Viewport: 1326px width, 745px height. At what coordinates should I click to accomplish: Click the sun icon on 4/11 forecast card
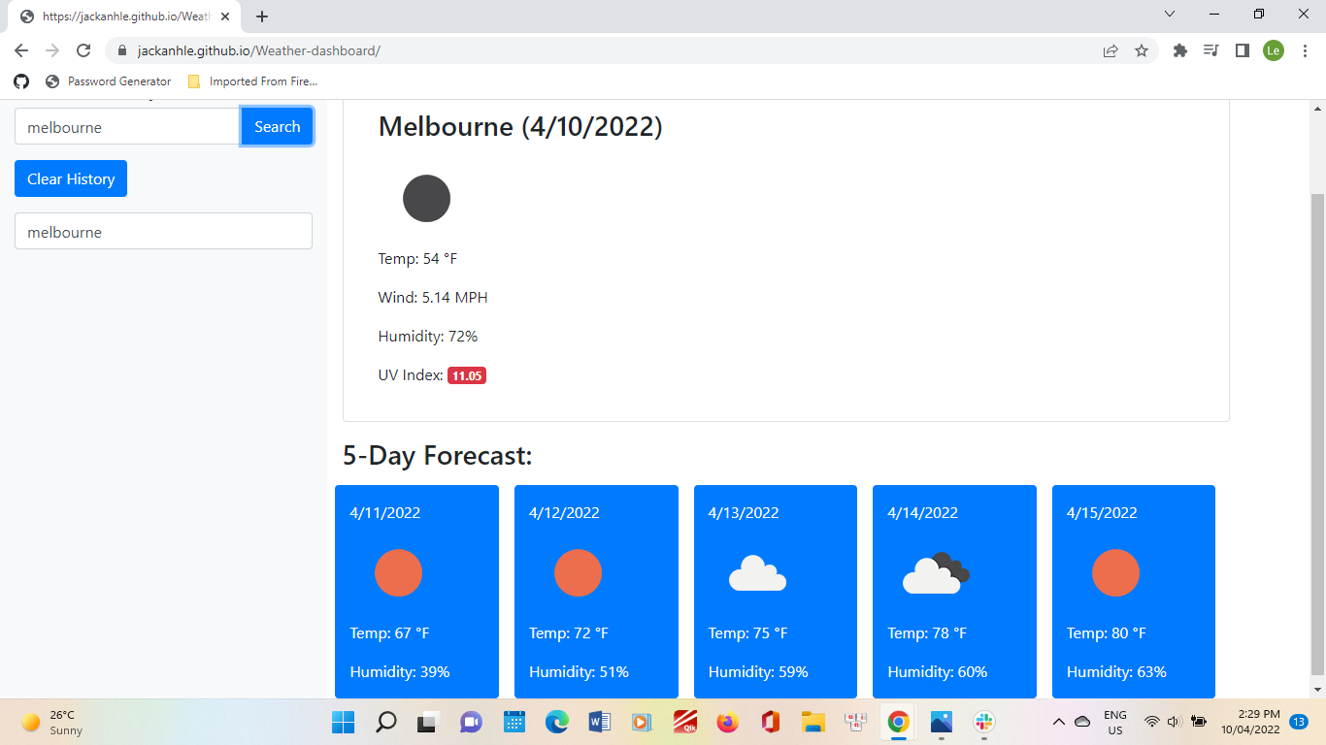(x=398, y=573)
